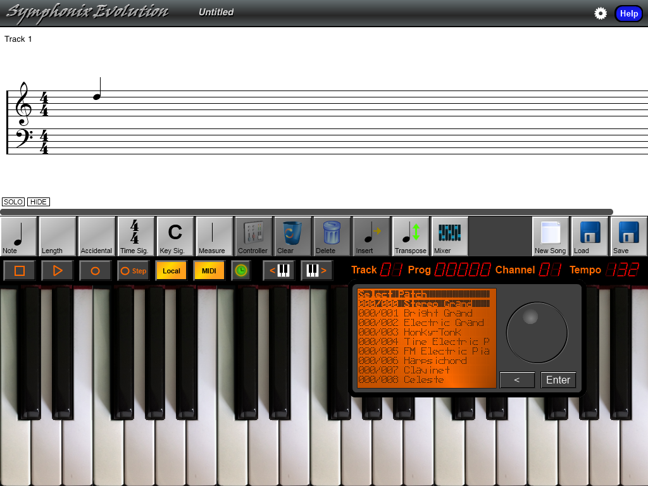Viewport: 648px width, 486px height.
Task: Click HIDE for Track 1
Action: (x=39, y=202)
